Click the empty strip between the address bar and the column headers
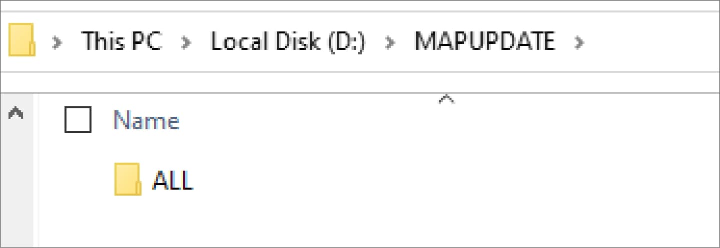This screenshot has height=248, width=720. point(360,82)
